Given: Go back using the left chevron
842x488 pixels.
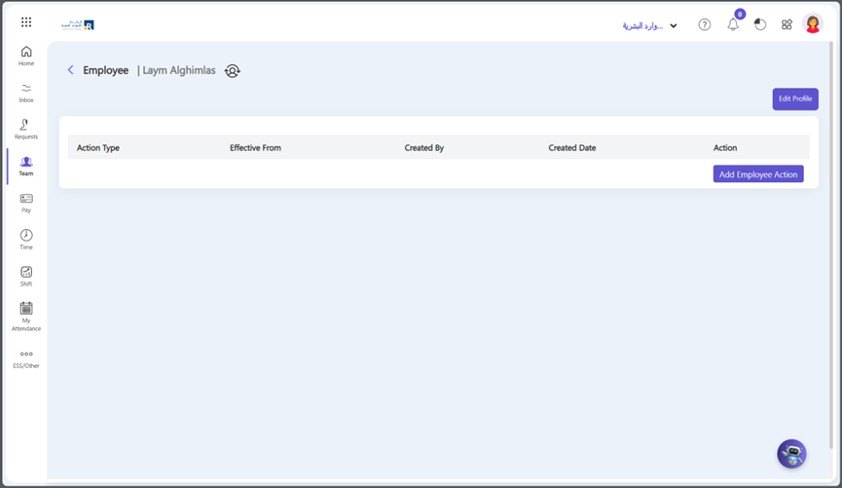Looking at the screenshot, I should 70,70.
